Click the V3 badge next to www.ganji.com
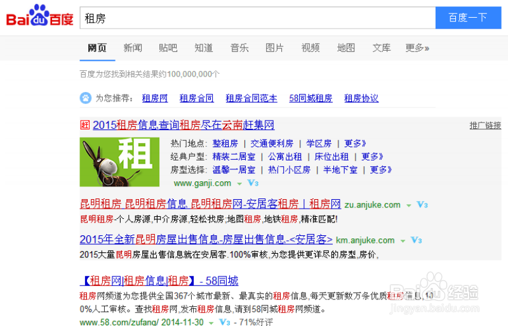 [253, 183]
